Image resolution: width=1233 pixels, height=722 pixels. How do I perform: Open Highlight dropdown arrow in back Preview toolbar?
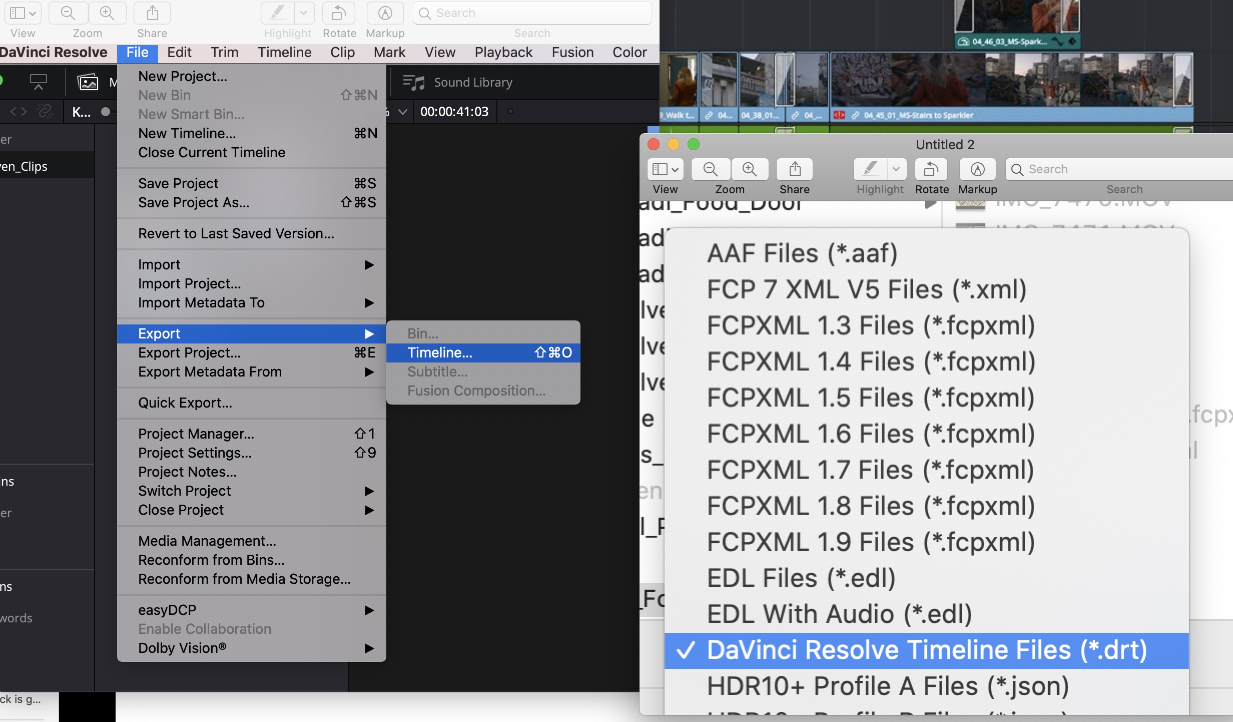304,13
